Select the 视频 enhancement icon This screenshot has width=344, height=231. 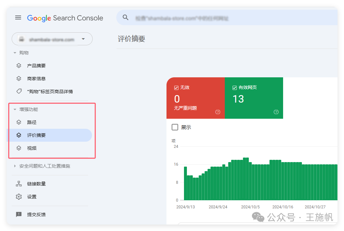19,148
